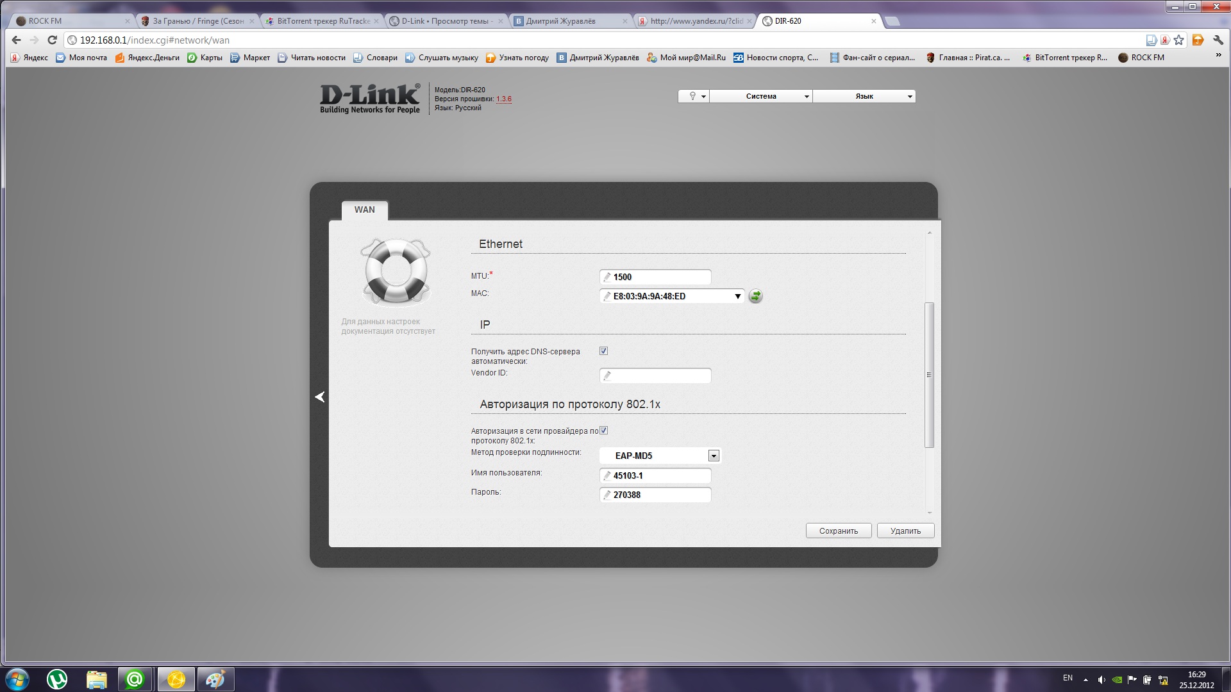Open the Главная :: Pirat.ca bookmark
Viewport: 1231px width, 692px height.
pos(968,58)
